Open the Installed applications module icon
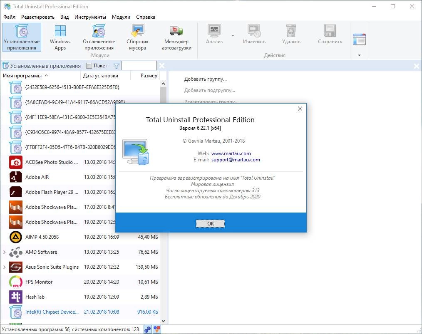The height and width of the screenshot is (334, 422). coord(22,37)
